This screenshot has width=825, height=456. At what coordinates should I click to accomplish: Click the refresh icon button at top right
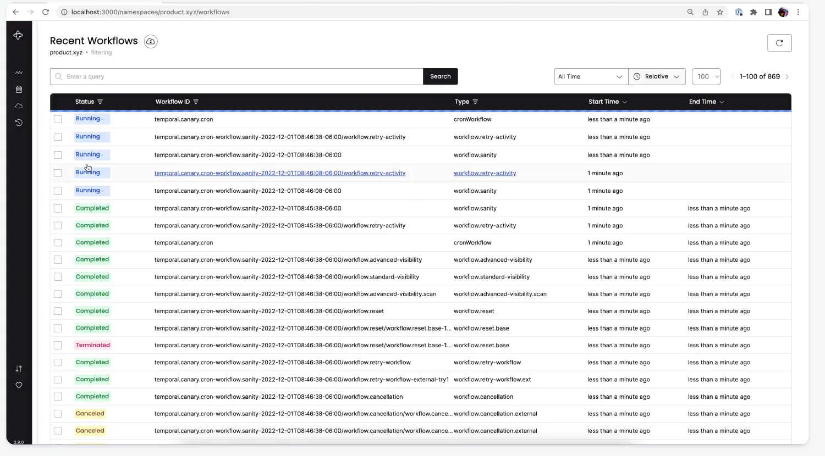[779, 42]
